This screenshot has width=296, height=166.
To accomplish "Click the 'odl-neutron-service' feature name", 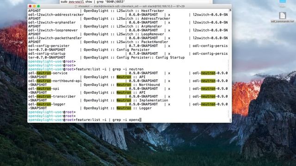I will (48, 73).
